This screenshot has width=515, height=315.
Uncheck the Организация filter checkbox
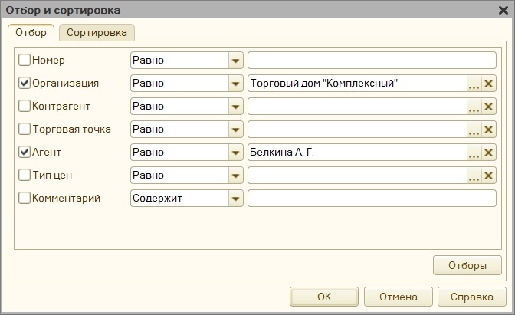point(25,83)
